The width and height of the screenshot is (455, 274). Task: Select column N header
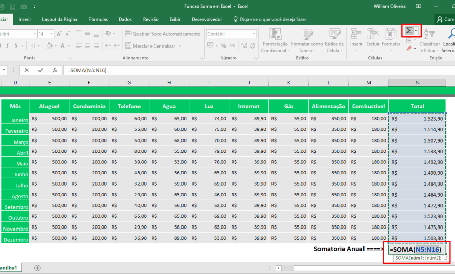click(417, 83)
